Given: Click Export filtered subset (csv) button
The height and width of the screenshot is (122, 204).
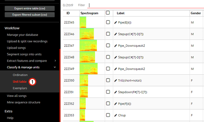Looking at the screenshot, I should tap(30, 15).
